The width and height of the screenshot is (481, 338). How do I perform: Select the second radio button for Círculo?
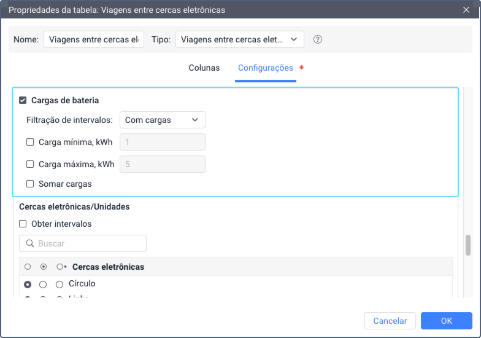click(43, 285)
